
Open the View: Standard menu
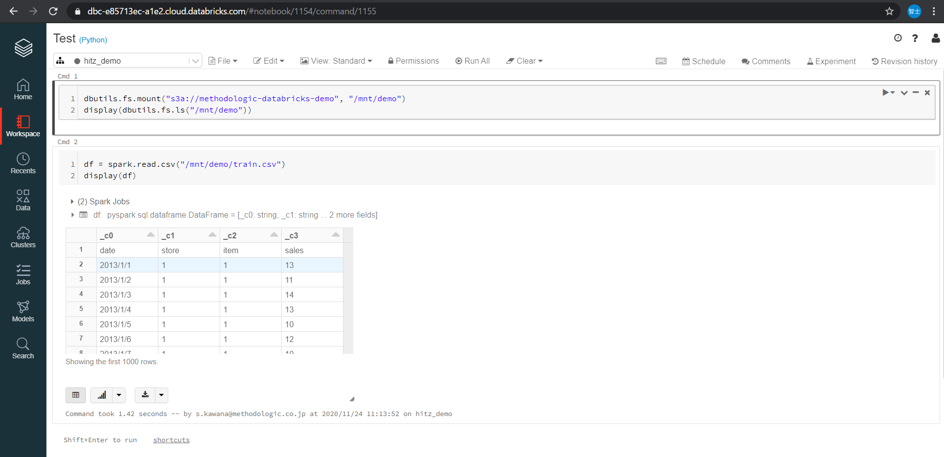click(336, 61)
